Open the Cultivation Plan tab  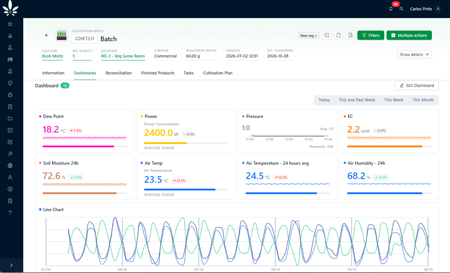tap(218, 73)
